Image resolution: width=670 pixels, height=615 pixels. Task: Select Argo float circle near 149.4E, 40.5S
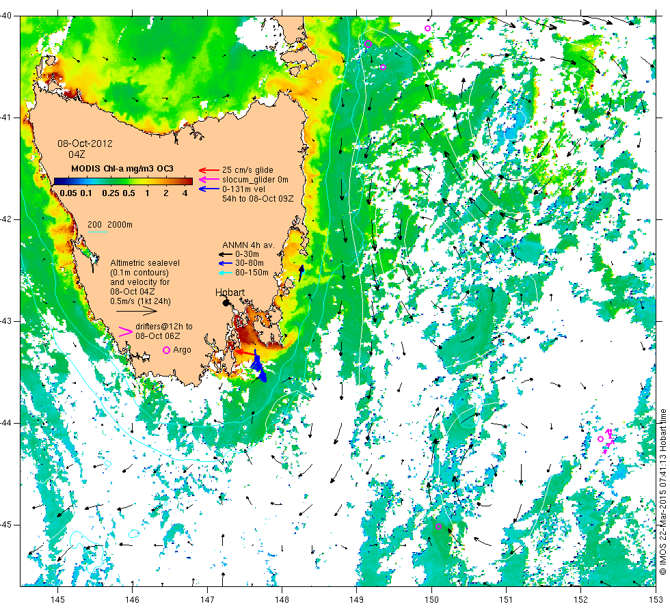[x=383, y=67]
